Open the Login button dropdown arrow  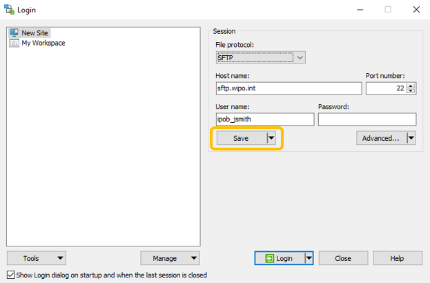[309, 258]
